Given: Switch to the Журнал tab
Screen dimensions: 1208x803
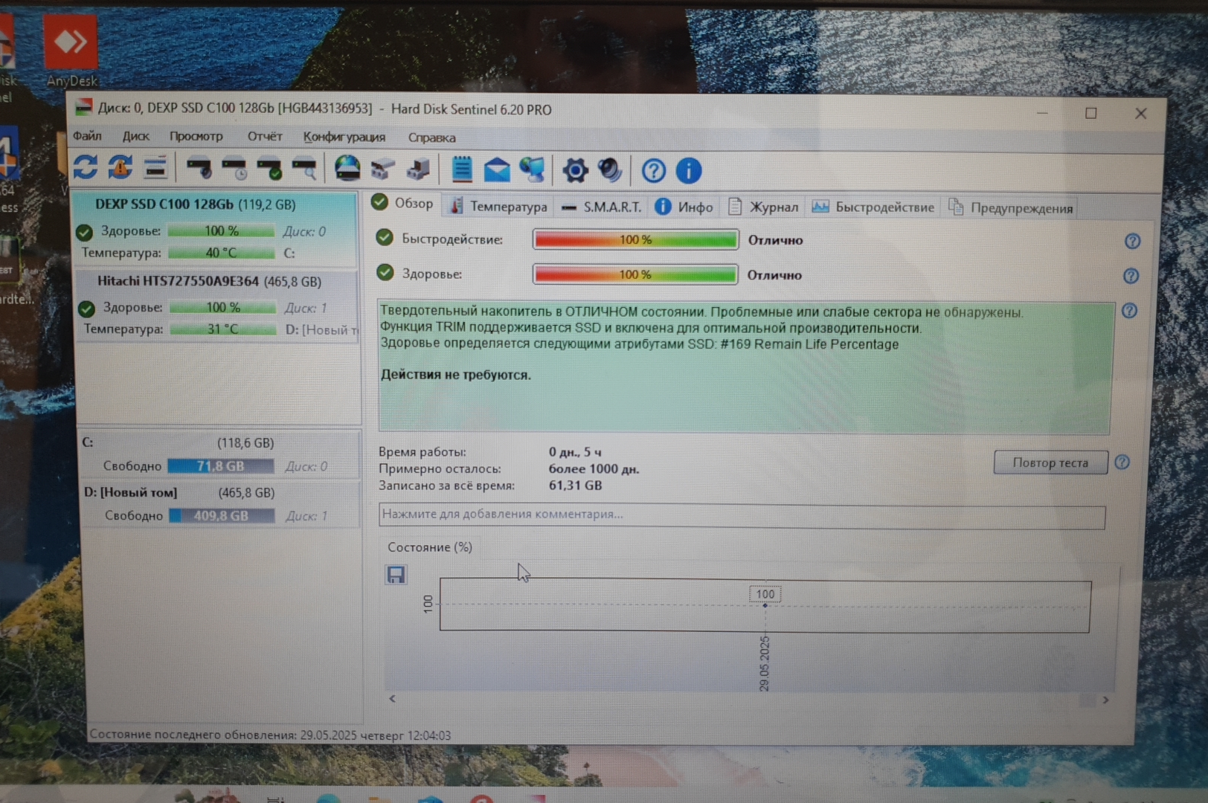Looking at the screenshot, I should click(x=763, y=207).
